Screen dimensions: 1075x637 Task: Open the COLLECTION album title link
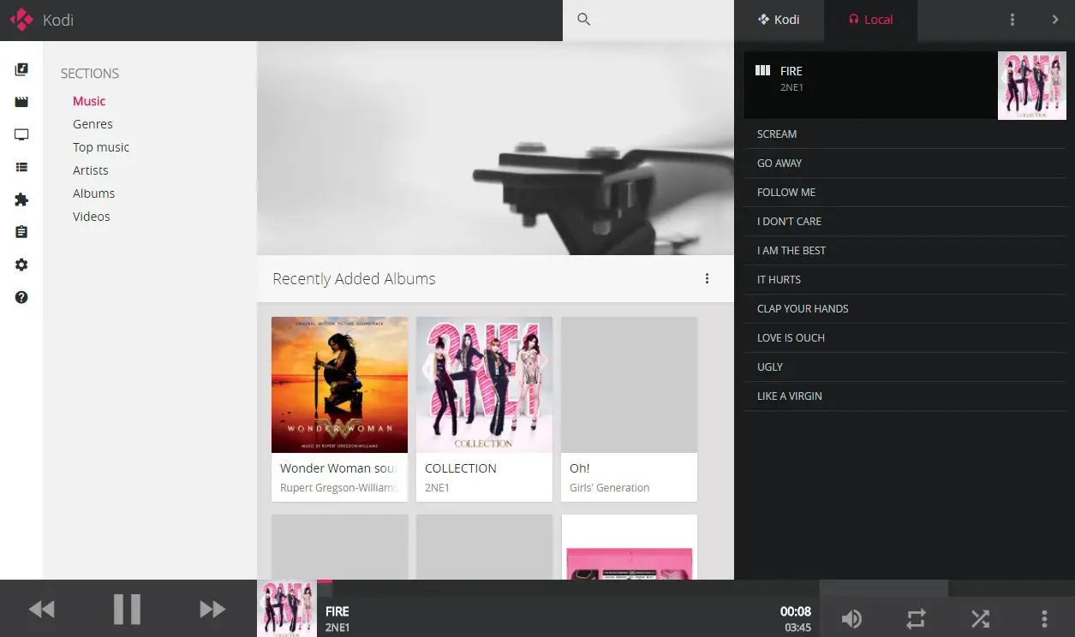point(461,468)
